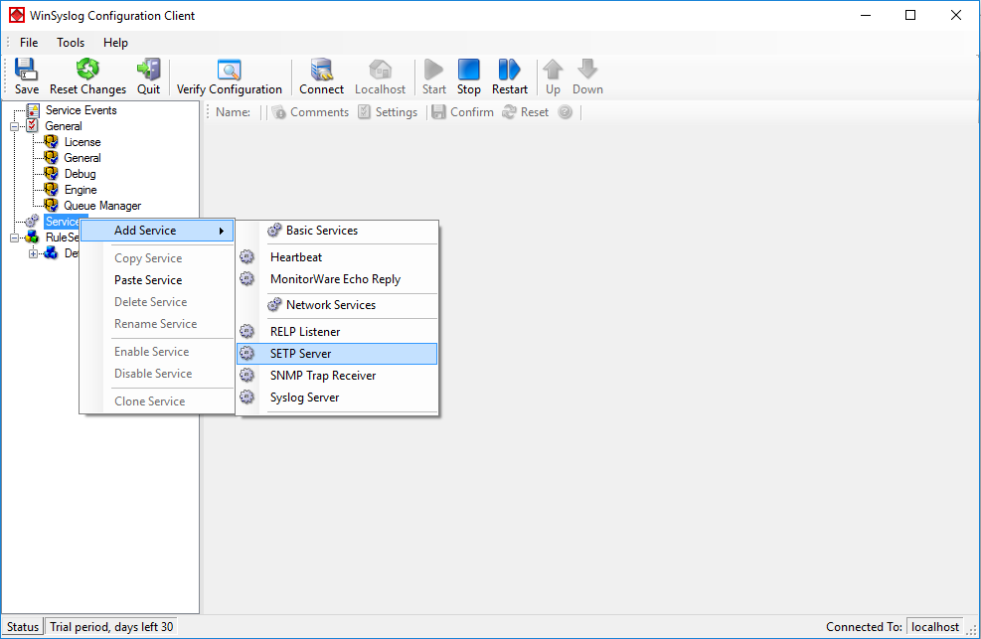Image resolution: width=981 pixels, height=639 pixels.
Task: Click the Connect toolbar icon
Action: (x=321, y=77)
